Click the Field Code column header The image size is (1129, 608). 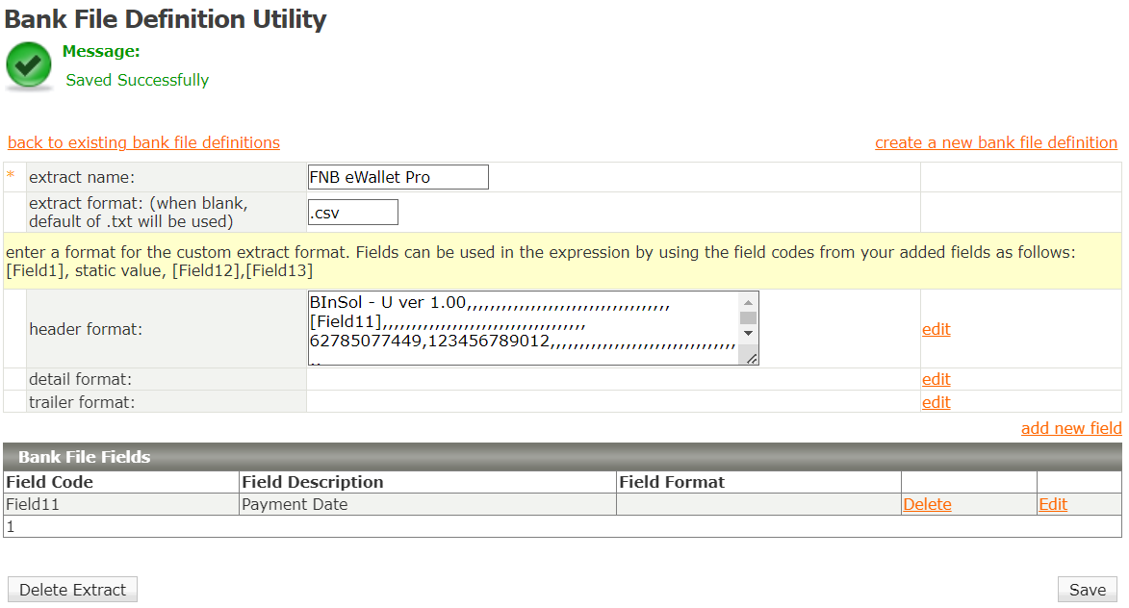point(49,482)
